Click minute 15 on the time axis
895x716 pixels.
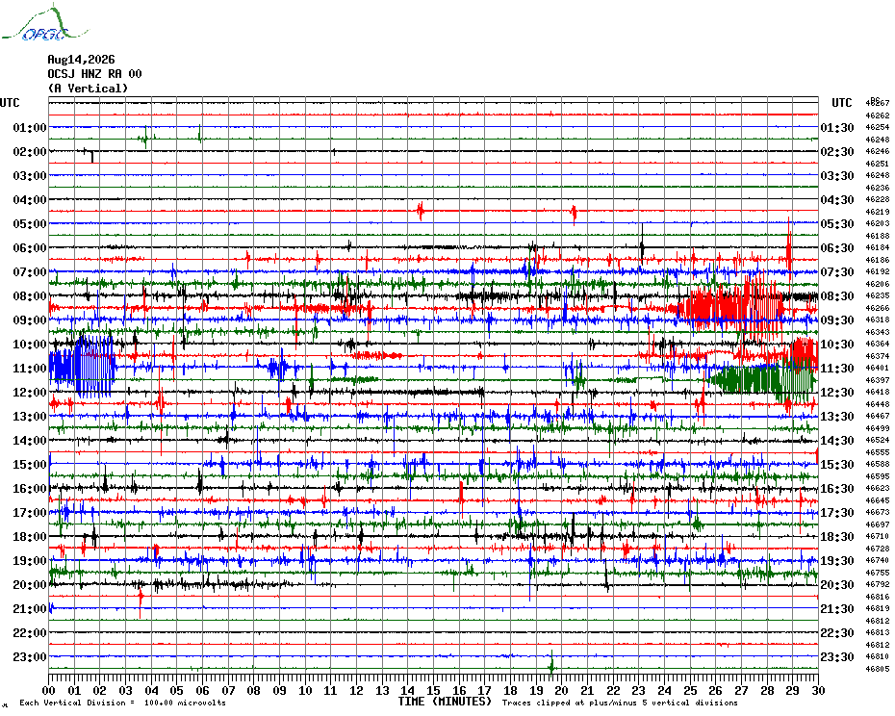click(433, 691)
